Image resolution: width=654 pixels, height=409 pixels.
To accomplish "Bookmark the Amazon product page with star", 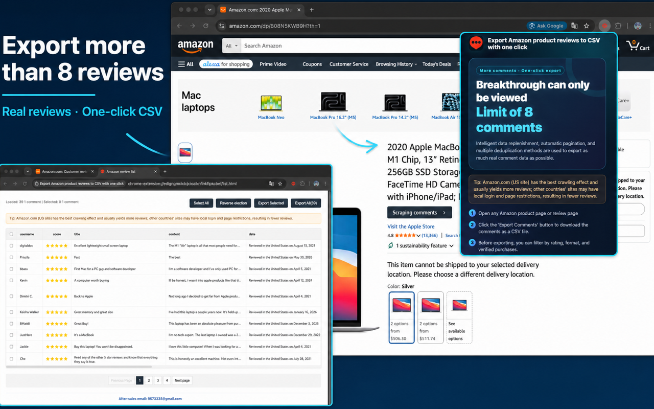I will 587,26.
